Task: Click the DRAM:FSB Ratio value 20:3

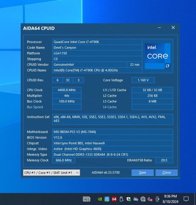Action: coord(164,160)
